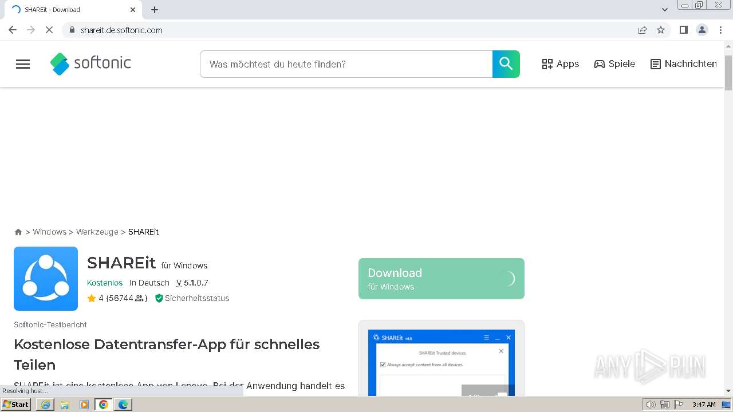Open the Softonic hamburger menu

[23, 64]
